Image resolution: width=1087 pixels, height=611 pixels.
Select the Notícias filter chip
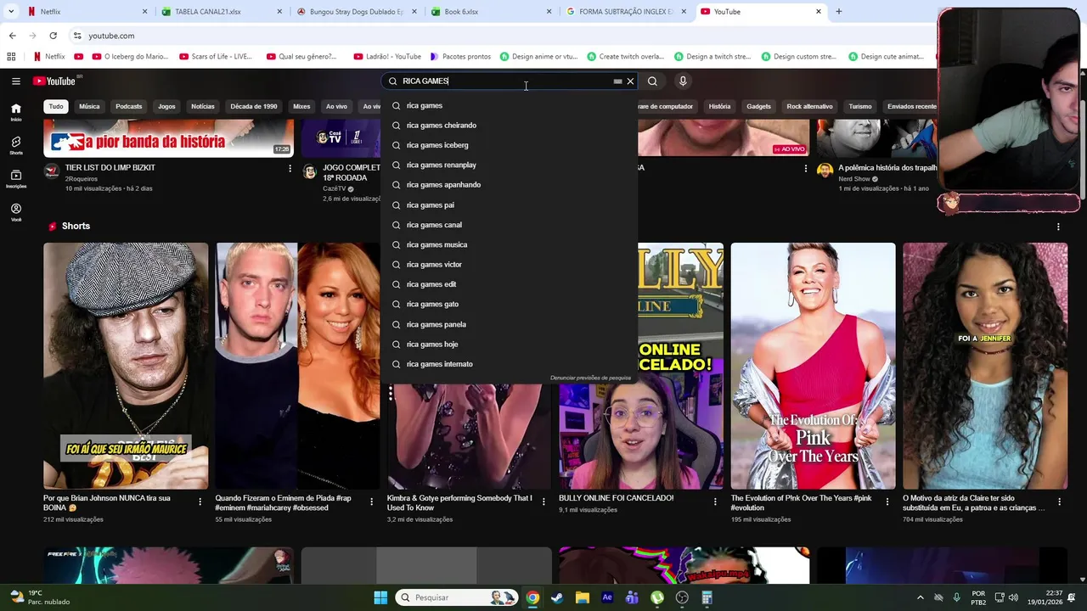(203, 106)
